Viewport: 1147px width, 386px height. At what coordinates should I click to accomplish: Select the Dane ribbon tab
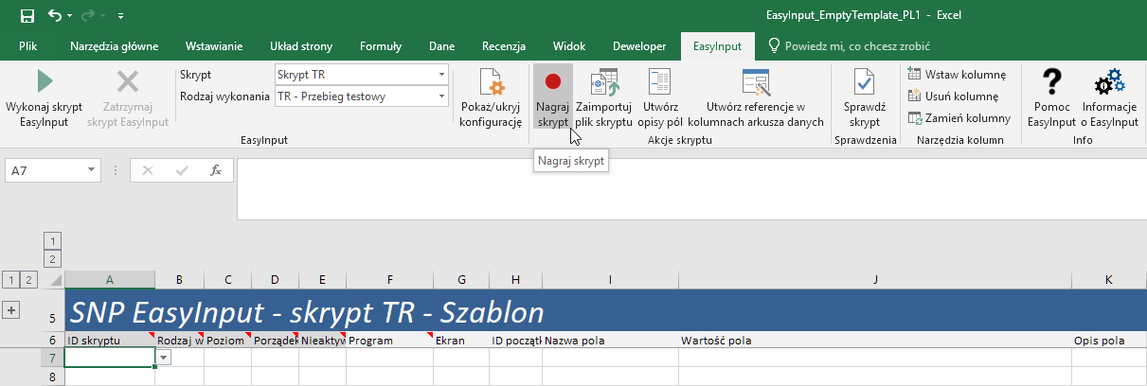click(441, 45)
